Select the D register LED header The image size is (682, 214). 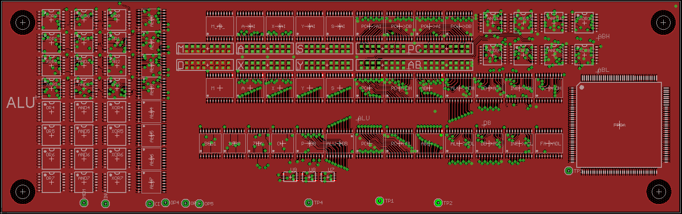205,65
